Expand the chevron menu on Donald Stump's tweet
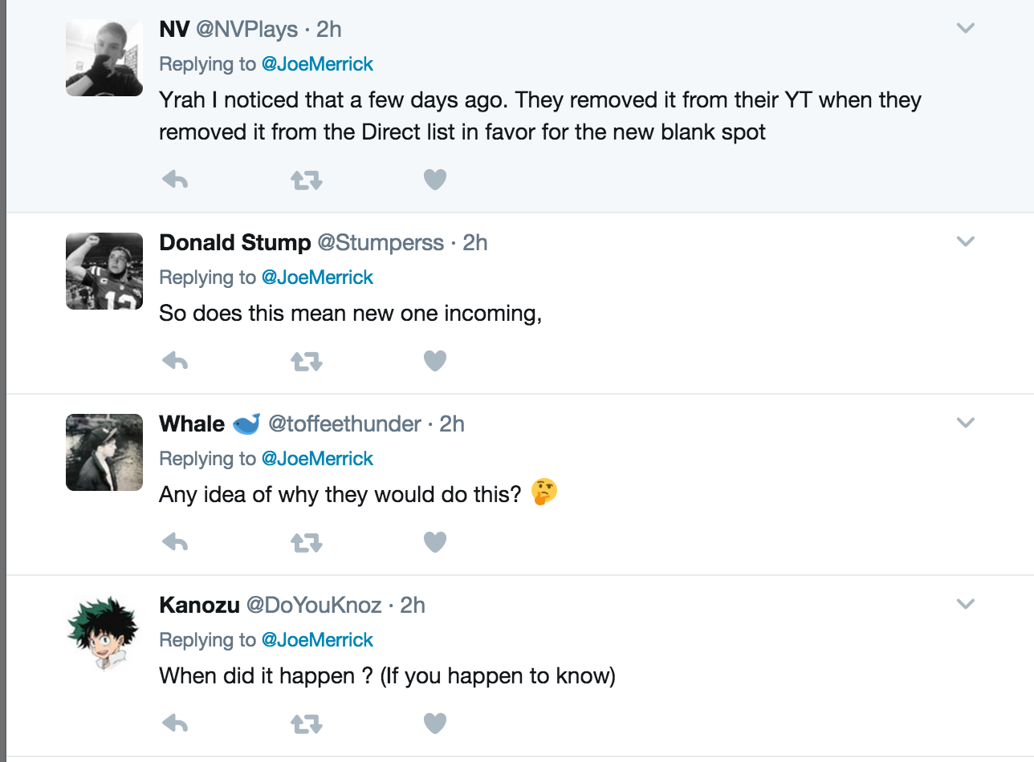The image size is (1034, 762). click(966, 241)
